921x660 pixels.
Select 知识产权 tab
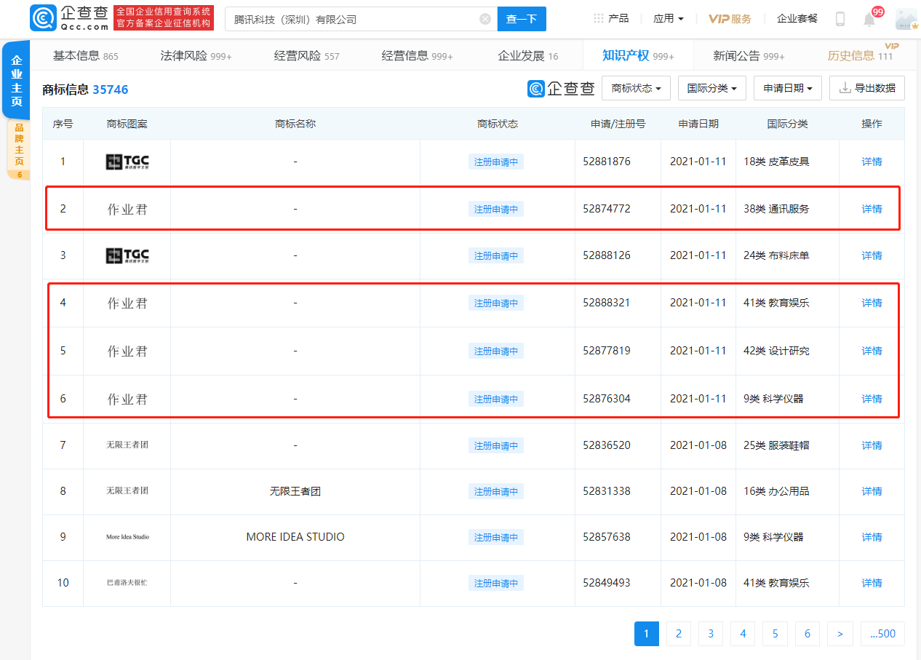pos(638,56)
